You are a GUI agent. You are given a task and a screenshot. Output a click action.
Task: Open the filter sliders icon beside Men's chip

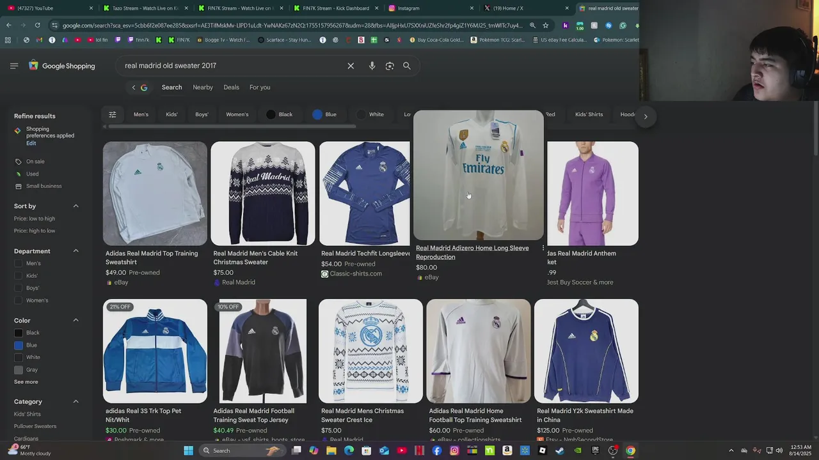pyautogui.click(x=113, y=114)
